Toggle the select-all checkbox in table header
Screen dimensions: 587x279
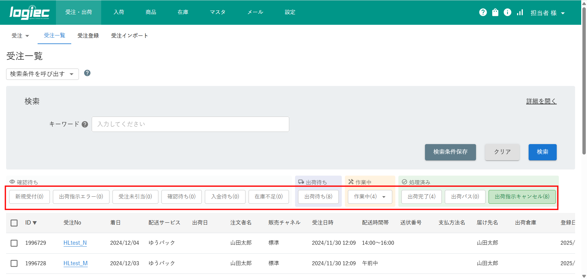[14, 223]
